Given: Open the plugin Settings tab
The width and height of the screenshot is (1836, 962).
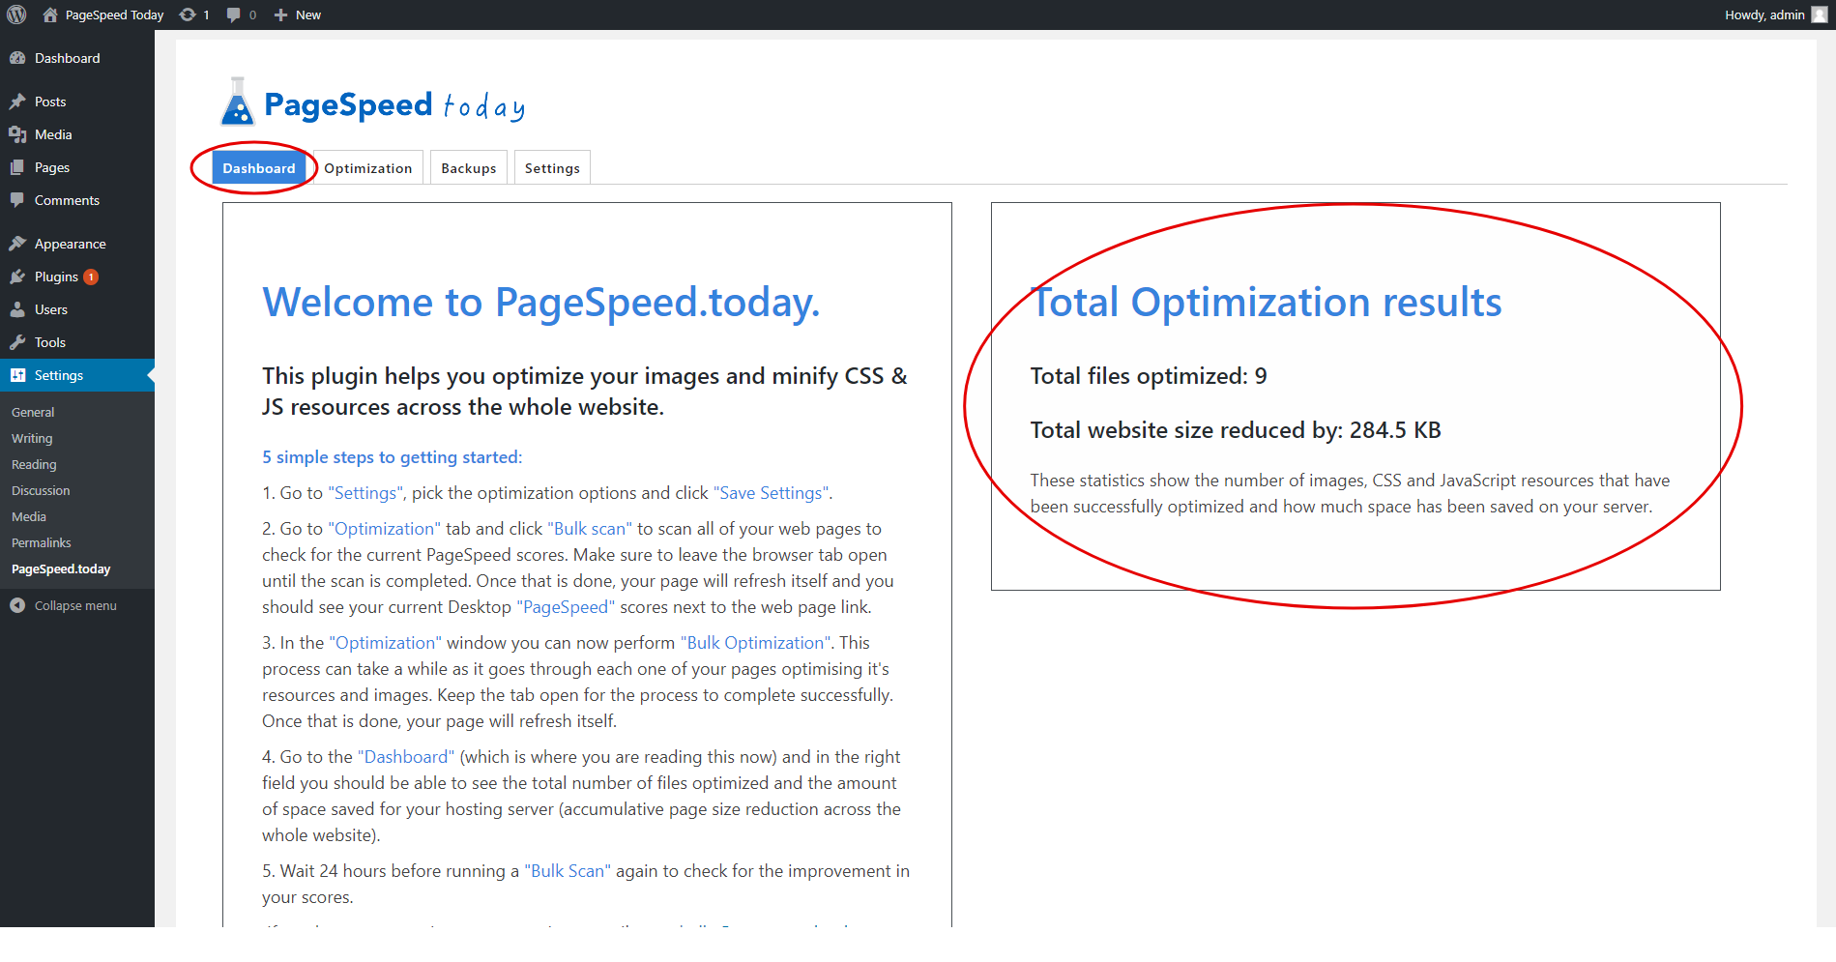Looking at the screenshot, I should [x=552, y=168].
